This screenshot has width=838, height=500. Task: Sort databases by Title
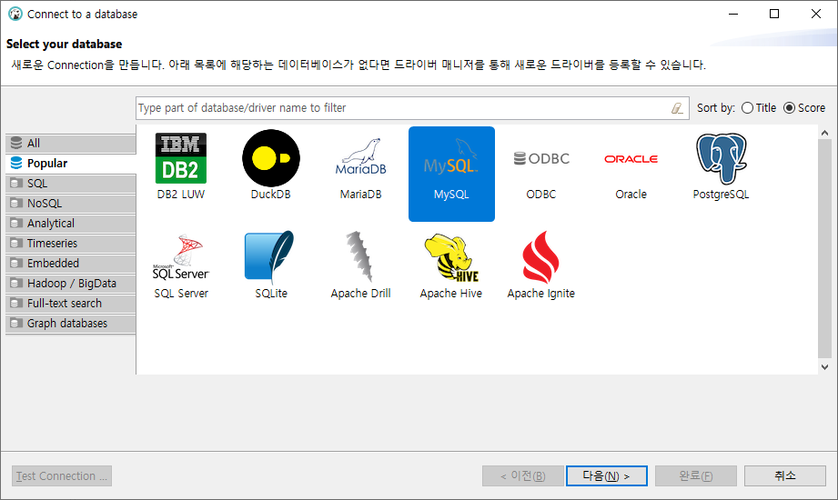coord(759,108)
